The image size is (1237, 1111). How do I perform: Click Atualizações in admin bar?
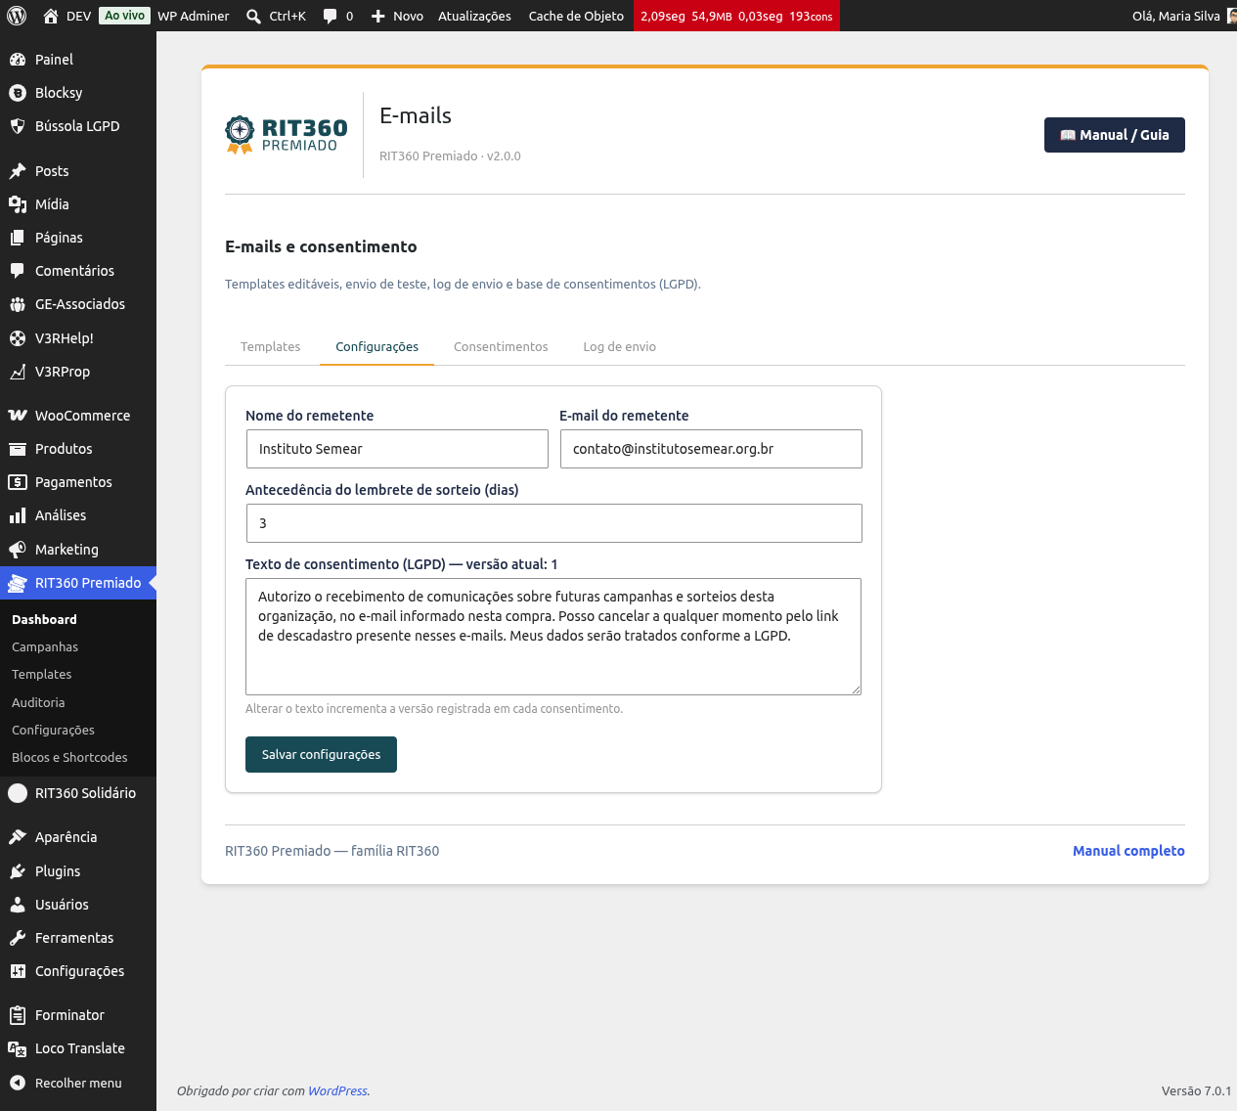[x=474, y=16]
